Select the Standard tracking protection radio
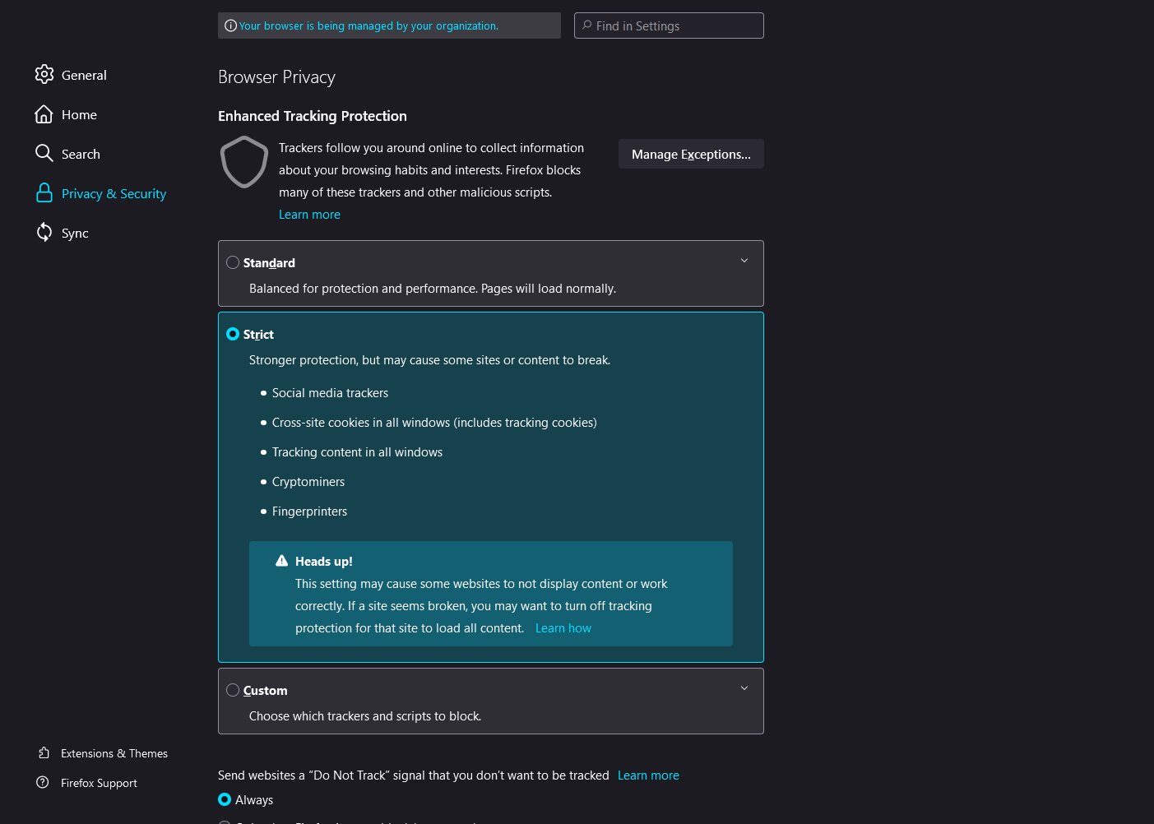Screen dimensions: 1154x824 233,262
